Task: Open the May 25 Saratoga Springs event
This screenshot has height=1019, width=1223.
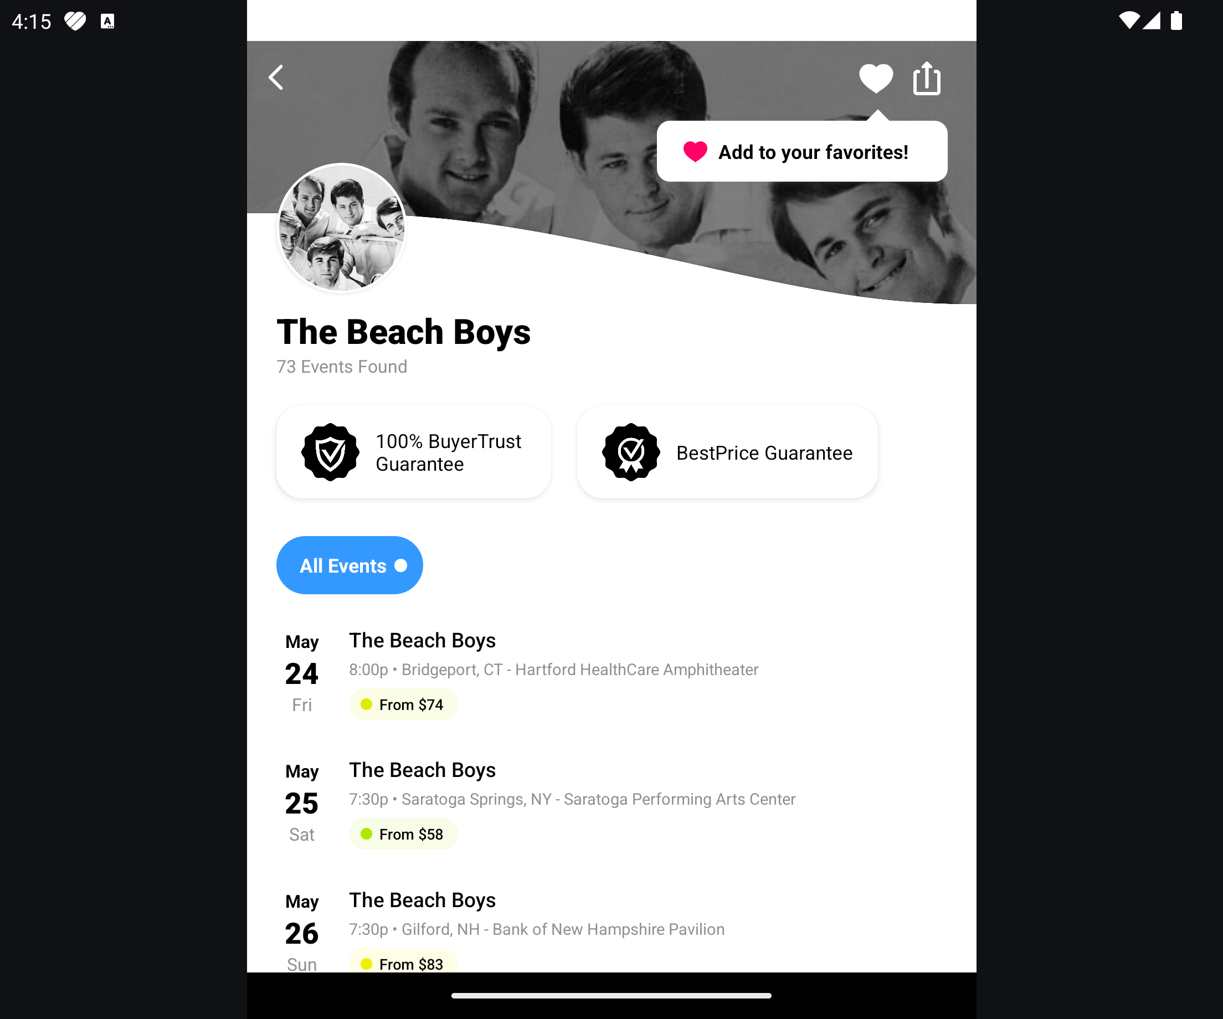Action: [611, 803]
